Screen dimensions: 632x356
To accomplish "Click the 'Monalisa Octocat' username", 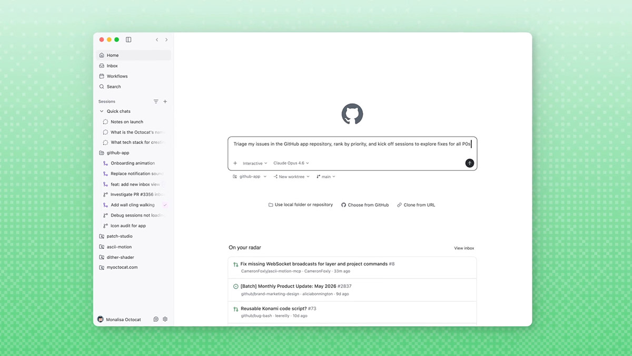I will pyautogui.click(x=123, y=319).
